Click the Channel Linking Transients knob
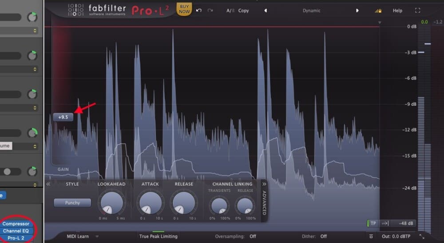Viewport: 444px width, 243px height. coord(219,205)
